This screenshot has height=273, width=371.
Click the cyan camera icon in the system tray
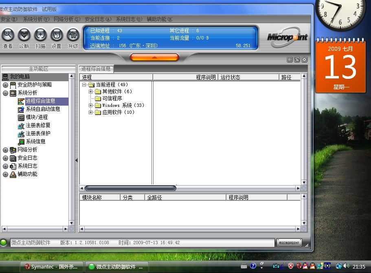pyautogui.click(x=276, y=266)
